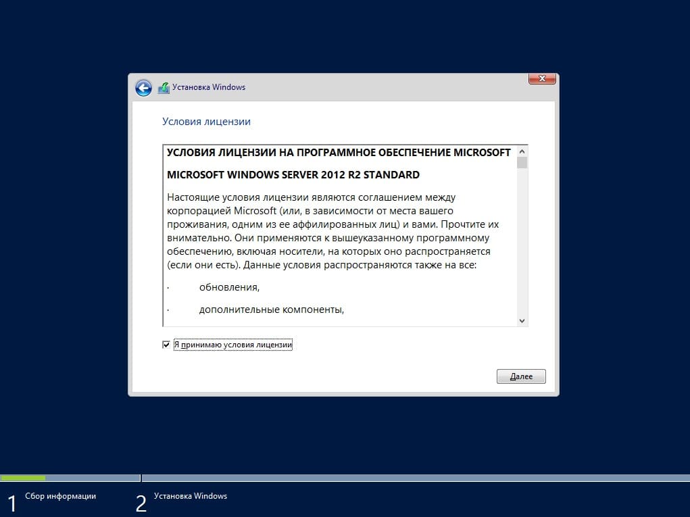Click the license scrollbar down arrow
Image resolution: width=690 pixels, height=517 pixels.
point(522,321)
